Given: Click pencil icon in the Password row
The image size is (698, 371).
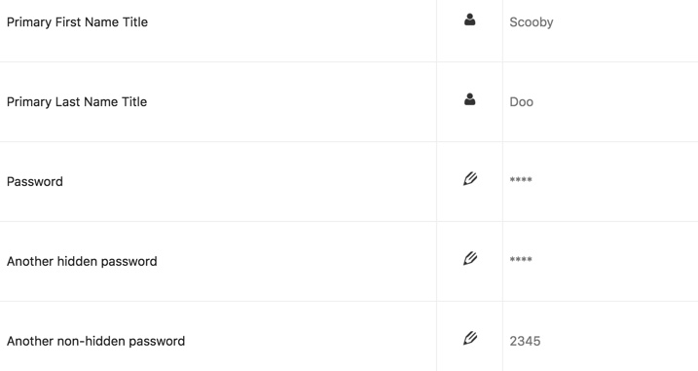Looking at the screenshot, I should coord(470,178).
